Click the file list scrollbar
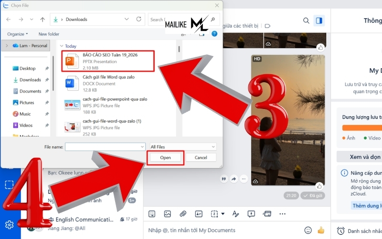This screenshot has height=239, width=382. point(179,49)
